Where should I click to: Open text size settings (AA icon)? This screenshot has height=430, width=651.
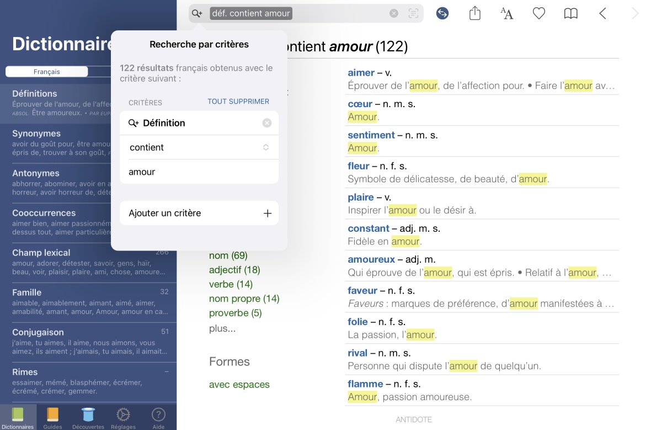(x=506, y=13)
